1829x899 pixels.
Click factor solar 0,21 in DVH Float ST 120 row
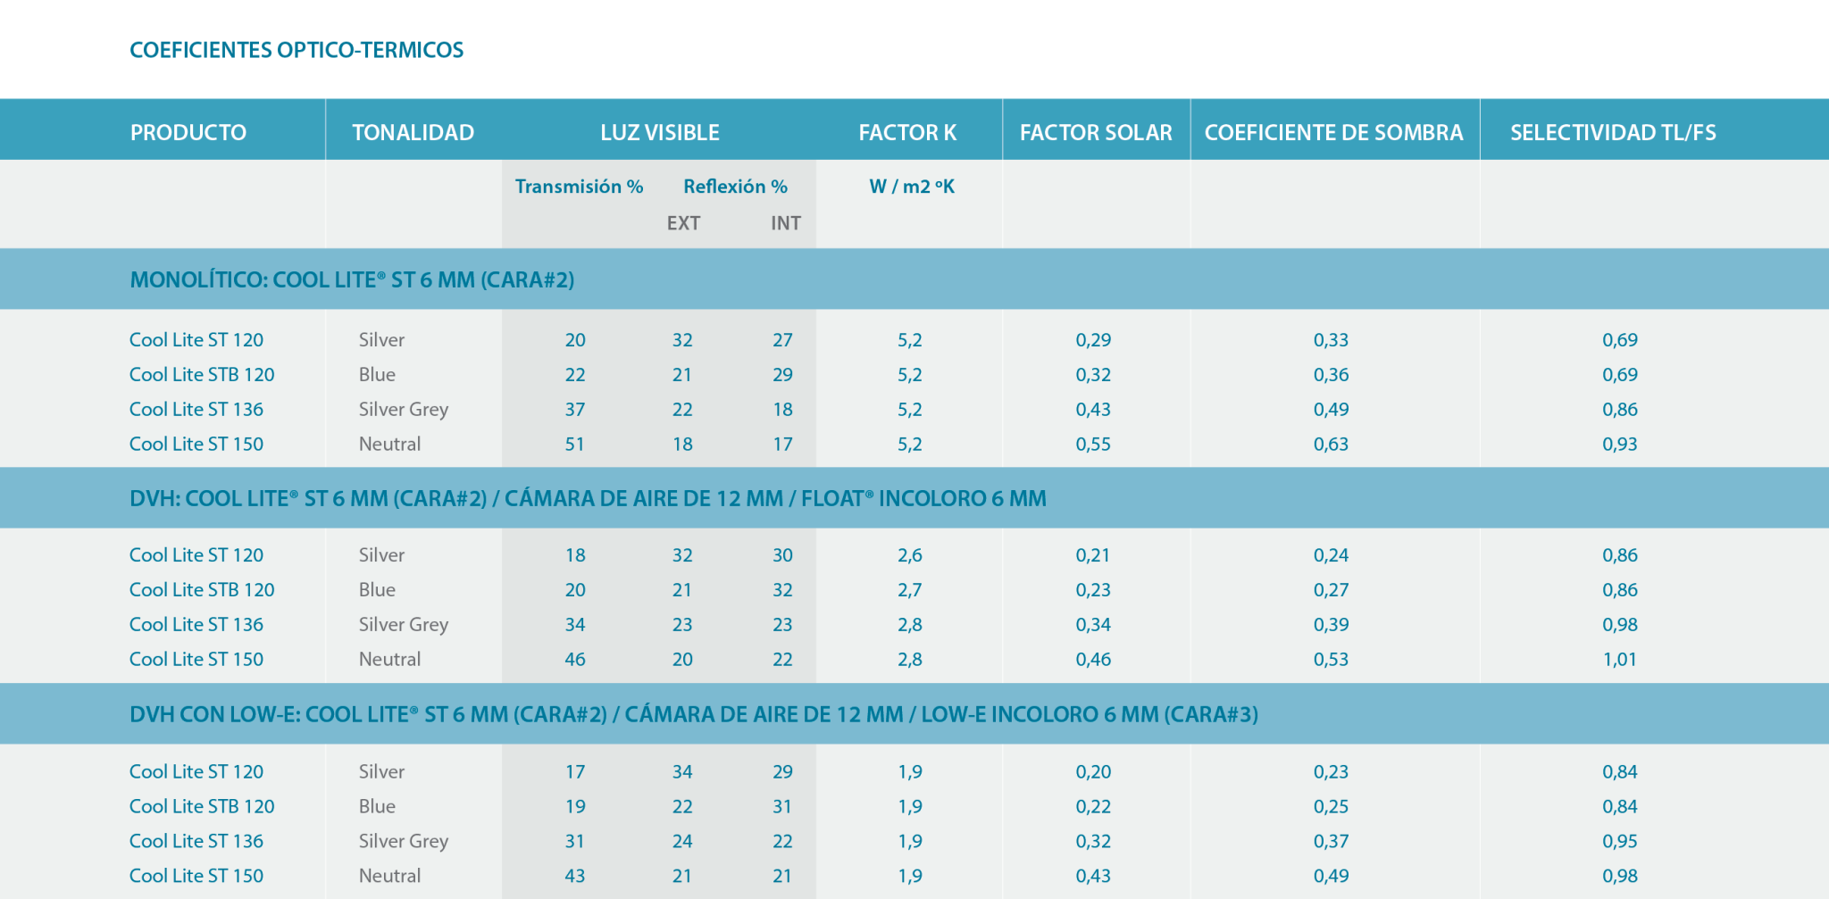pos(1093,555)
